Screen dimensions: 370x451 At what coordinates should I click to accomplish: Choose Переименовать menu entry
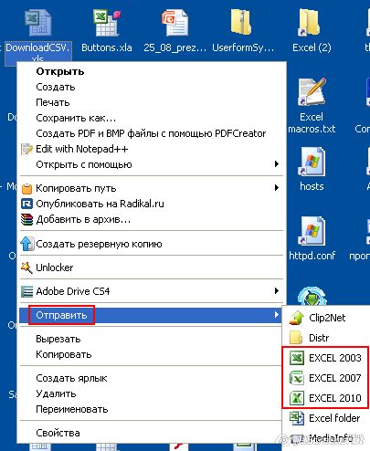pos(150,409)
